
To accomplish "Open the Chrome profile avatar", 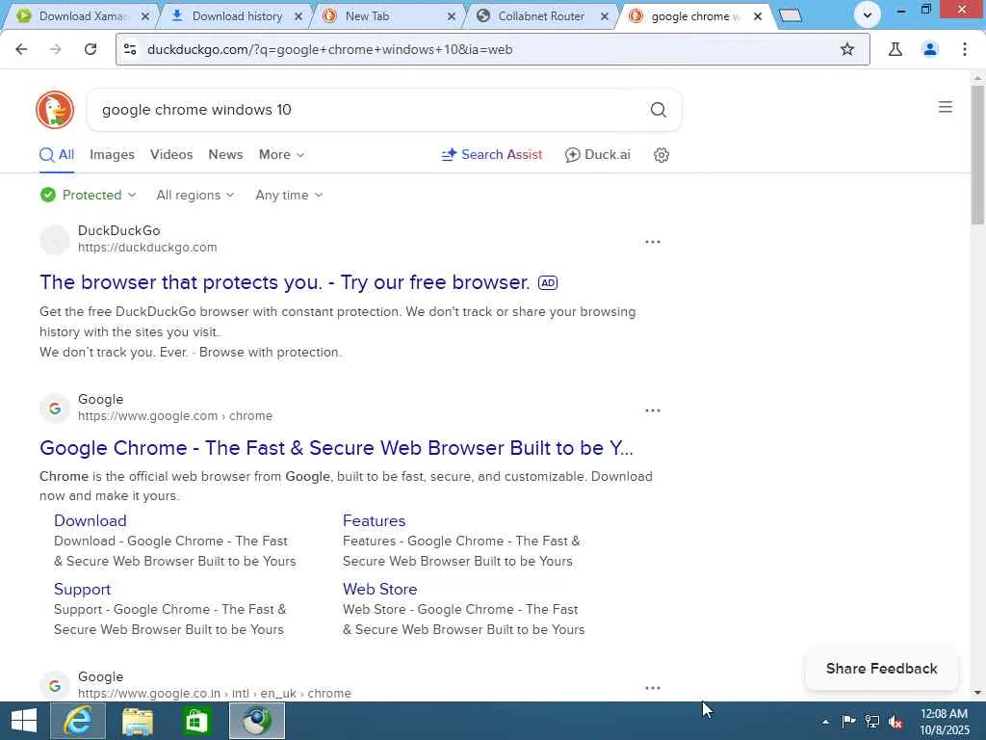I will (x=930, y=49).
